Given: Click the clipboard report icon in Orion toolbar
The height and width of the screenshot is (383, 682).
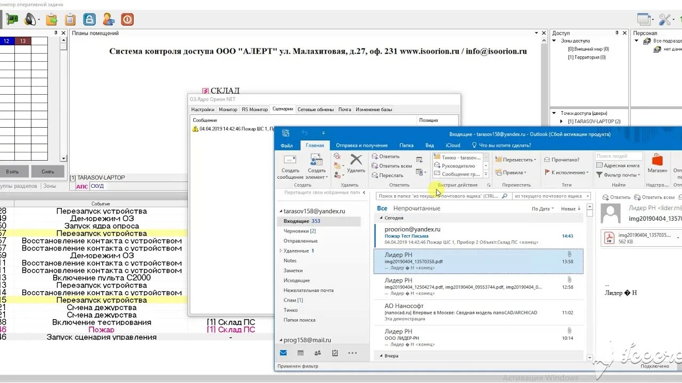Looking at the screenshot, I should (70, 20).
